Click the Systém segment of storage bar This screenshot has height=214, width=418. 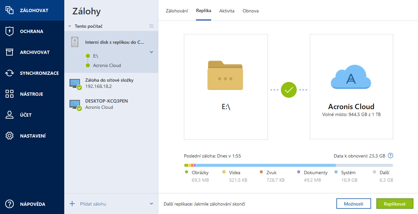pos(266,165)
